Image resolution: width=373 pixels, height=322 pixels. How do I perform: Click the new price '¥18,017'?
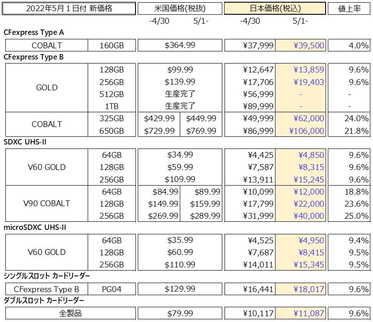click(309, 289)
